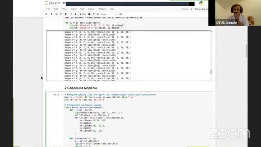This screenshot has height=147, width=261.
Task: Open the Kernel menu
Action: 91,9
